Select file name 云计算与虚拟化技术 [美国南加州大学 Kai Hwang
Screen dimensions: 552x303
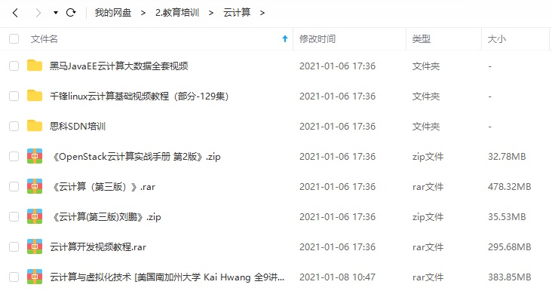click(167, 277)
